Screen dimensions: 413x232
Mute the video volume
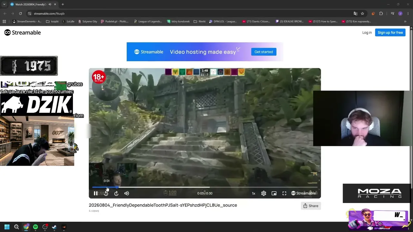[126, 193]
